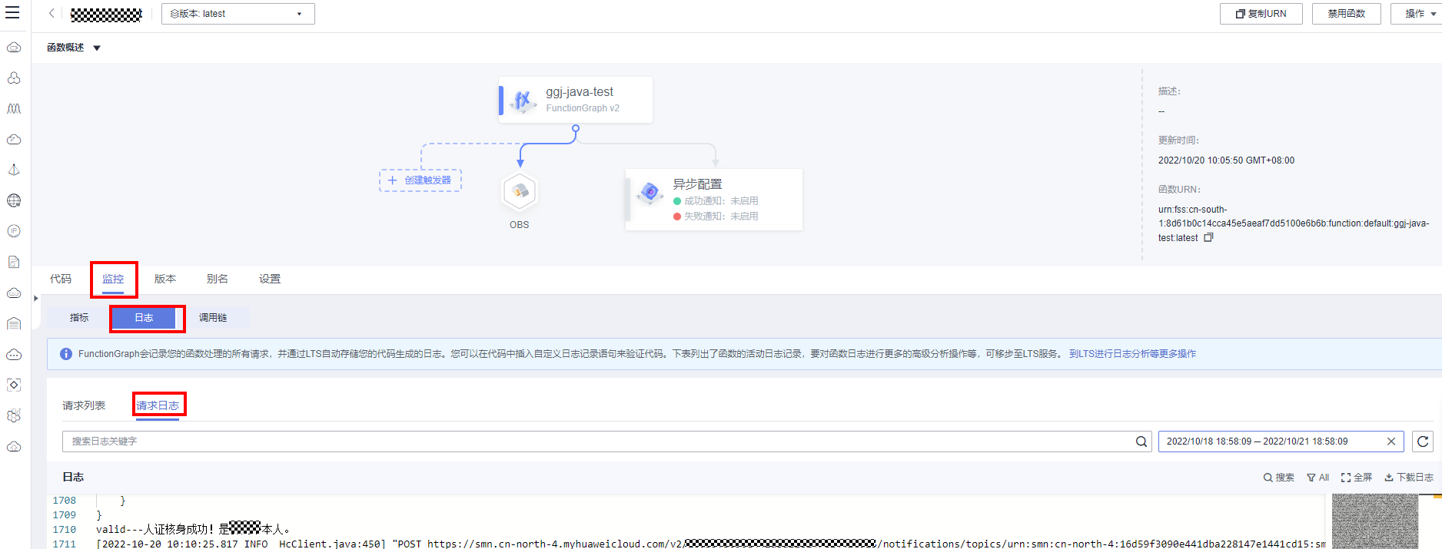Viewport: 1442px width, 549px height.
Task: Click 搜索 in the log toolbar
Action: coord(1278,478)
